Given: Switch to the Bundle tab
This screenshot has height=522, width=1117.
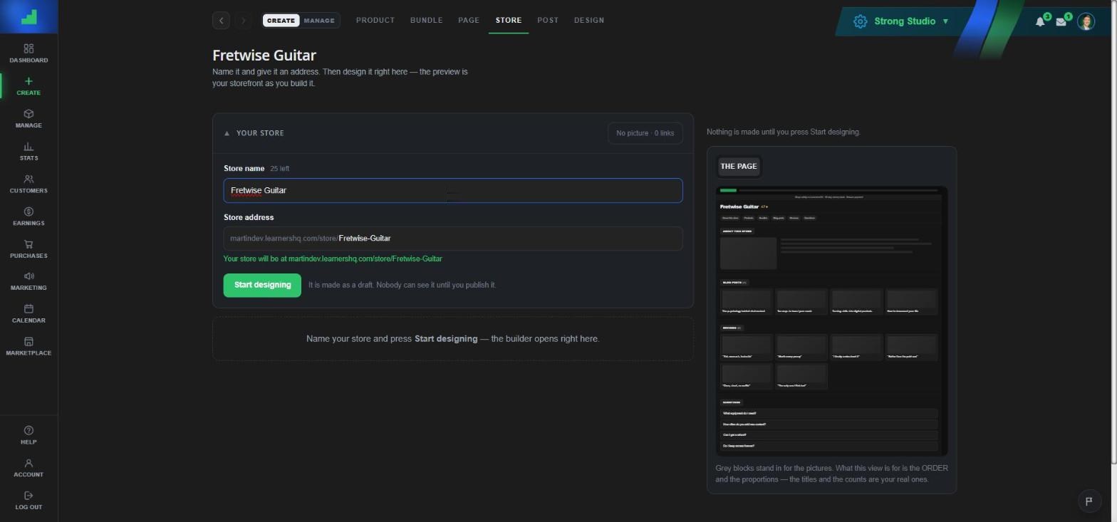Looking at the screenshot, I should tap(426, 20).
